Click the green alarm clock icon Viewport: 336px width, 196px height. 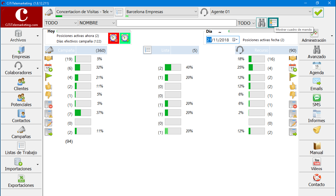(125, 38)
